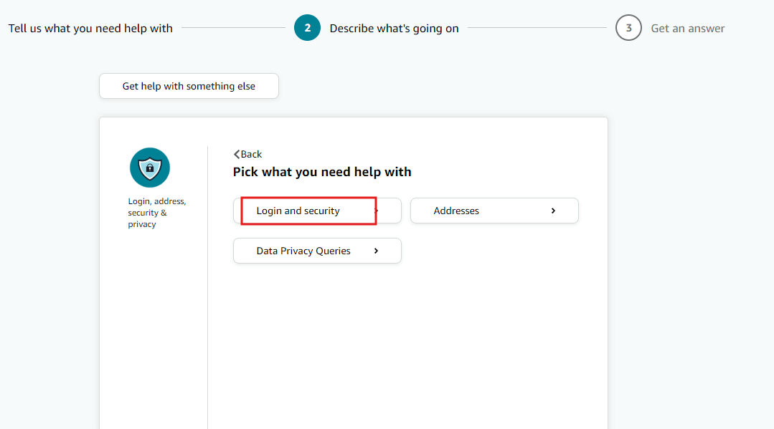This screenshot has height=429, width=774.
Task: Click the Pick what you need help with heading
Action: (x=322, y=172)
